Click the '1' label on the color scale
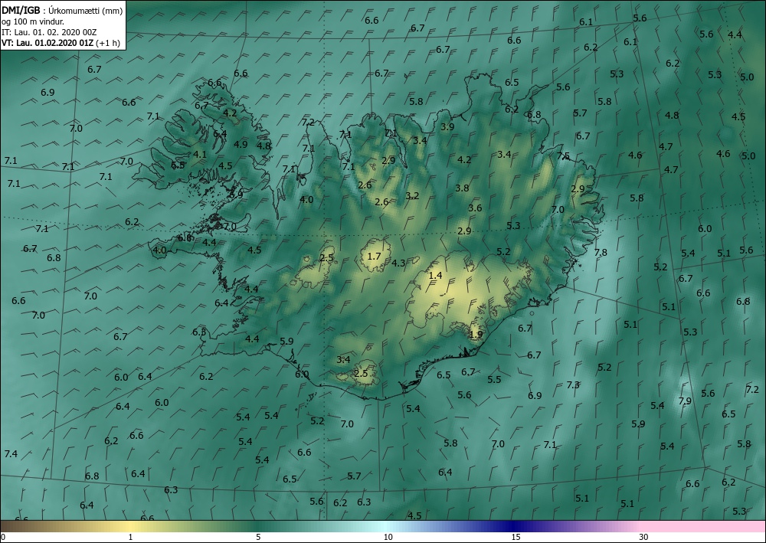This screenshot has height=543, width=766. [130, 537]
